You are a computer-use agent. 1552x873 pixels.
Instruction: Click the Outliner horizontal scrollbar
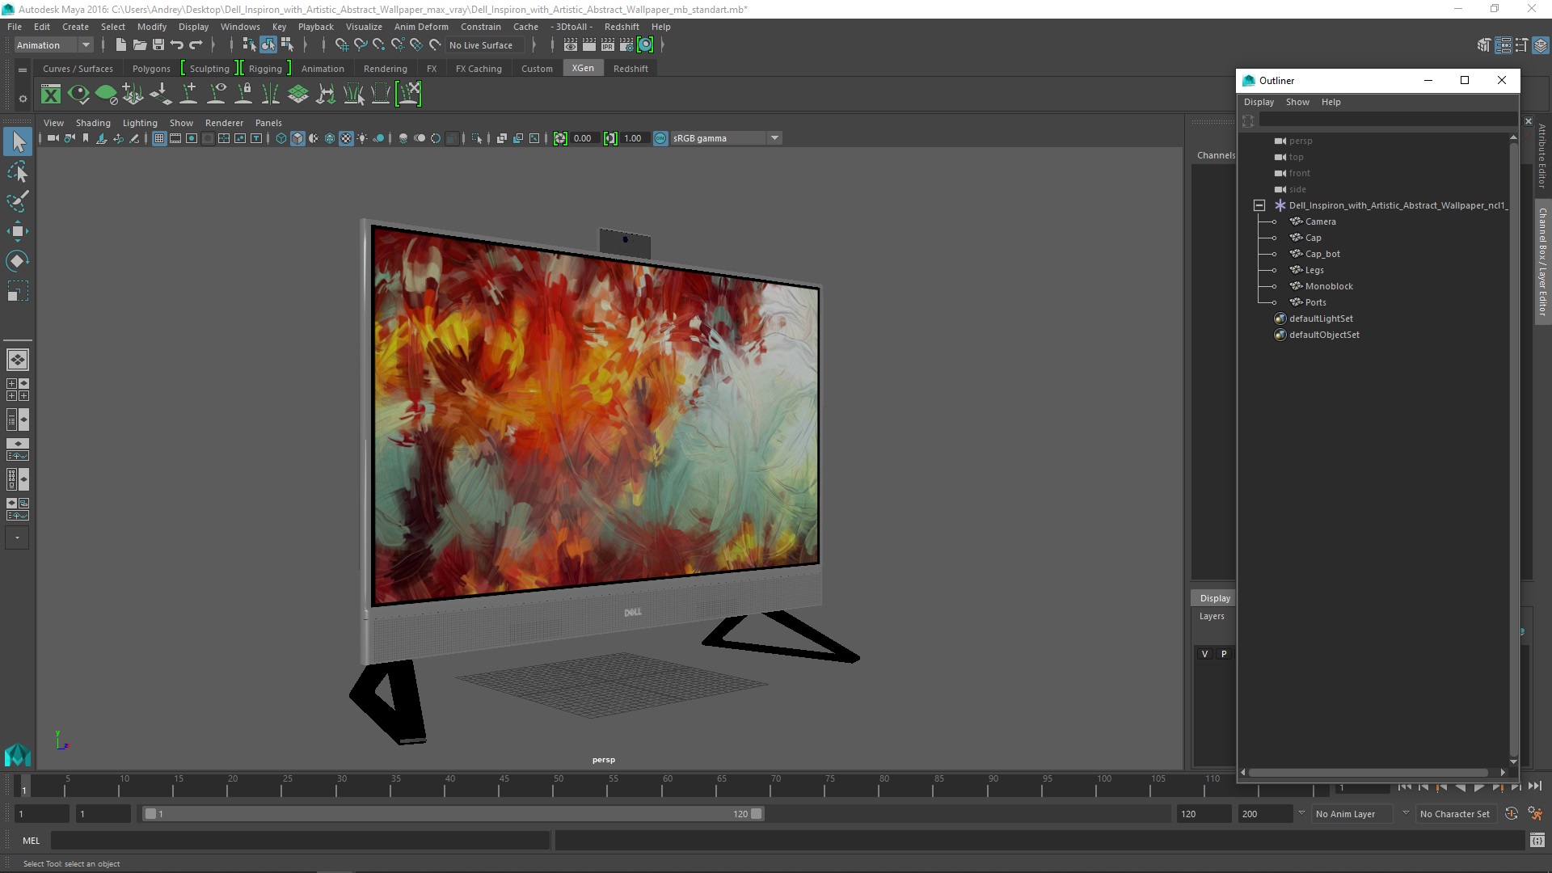click(1369, 772)
